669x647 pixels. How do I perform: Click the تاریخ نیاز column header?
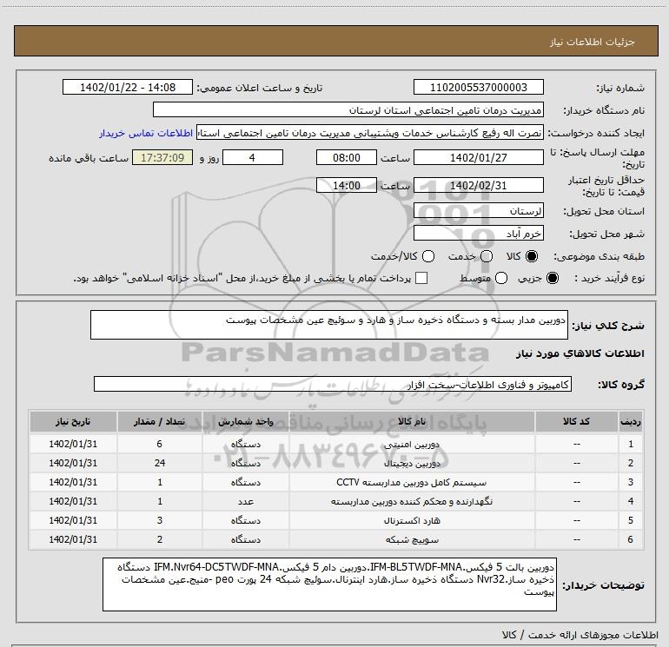[73, 421]
